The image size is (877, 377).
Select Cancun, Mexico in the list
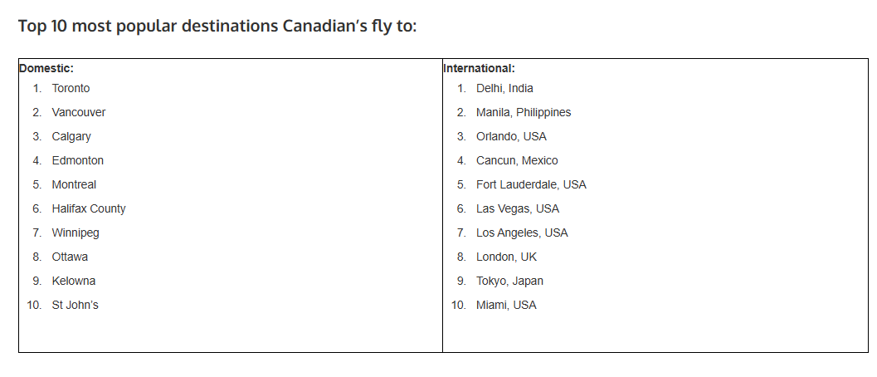pyautogui.click(x=517, y=160)
